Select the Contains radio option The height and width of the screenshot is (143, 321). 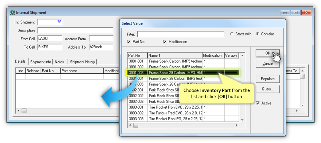258,34
